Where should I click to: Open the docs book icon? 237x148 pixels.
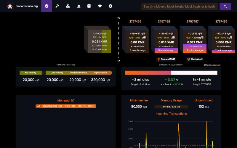[89, 6]
